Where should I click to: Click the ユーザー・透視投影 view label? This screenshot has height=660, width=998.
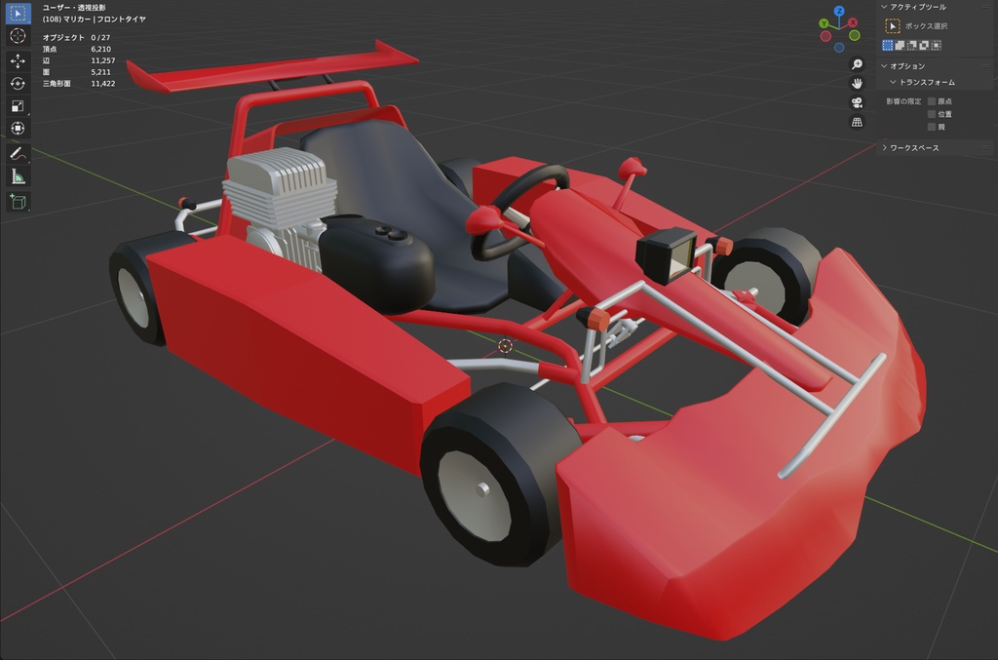pyautogui.click(x=74, y=8)
